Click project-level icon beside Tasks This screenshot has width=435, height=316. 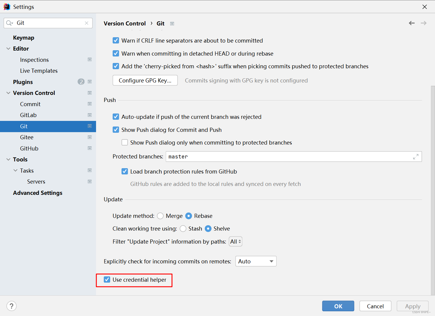pyautogui.click(x=90, y=170)
